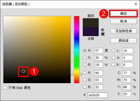
Task: Click the color field selection circle
Action: pos(24,71)
